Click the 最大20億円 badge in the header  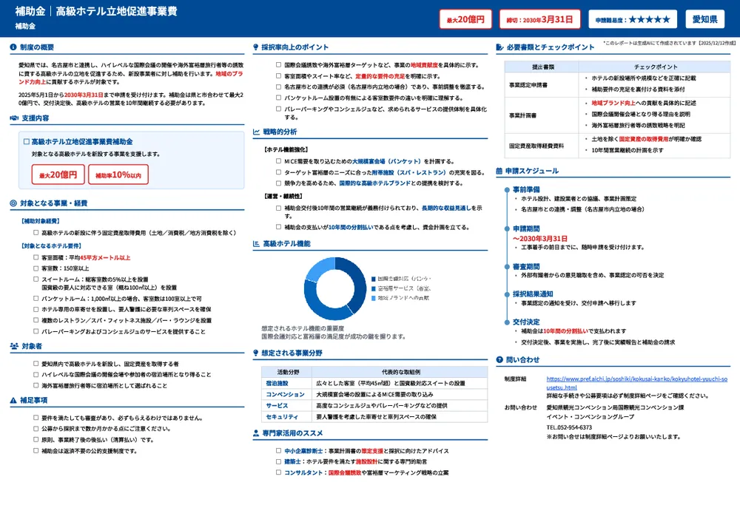tap(465, 19)
